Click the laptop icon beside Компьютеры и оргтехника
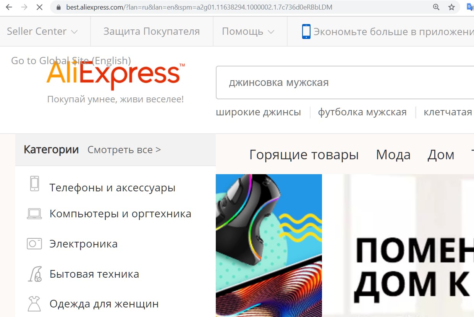The image size is (474, 317). 34,213
